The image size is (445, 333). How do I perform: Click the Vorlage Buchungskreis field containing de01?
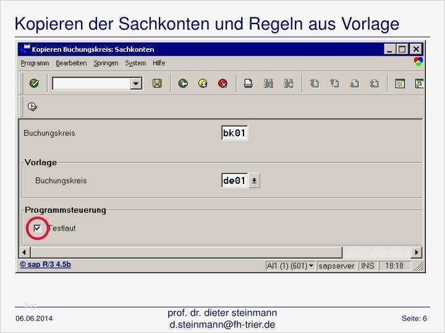pos(234,180)
